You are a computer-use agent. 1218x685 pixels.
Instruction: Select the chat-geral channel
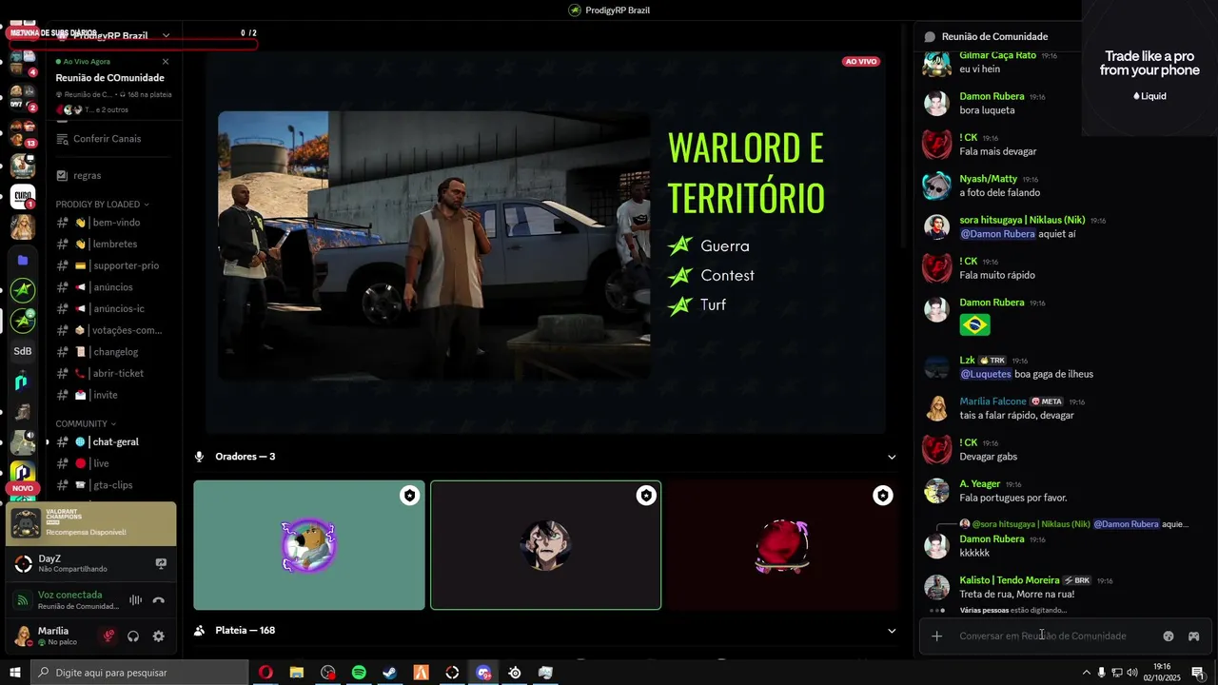[x=114, y=442]
